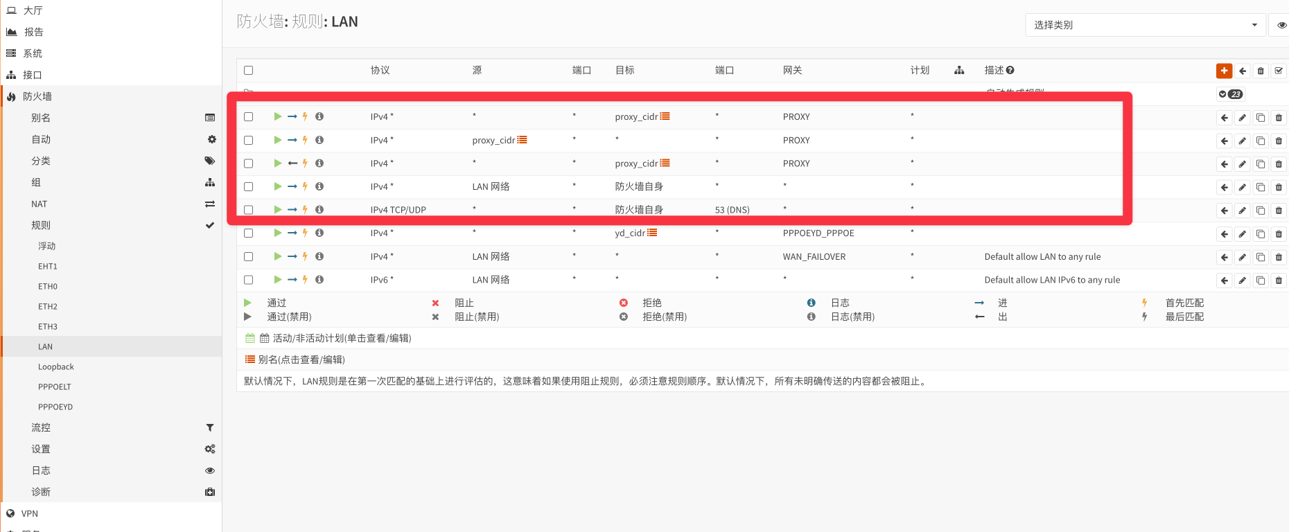
Task: Add a new firewall rule with plus button
Action: coord(1224,71)
